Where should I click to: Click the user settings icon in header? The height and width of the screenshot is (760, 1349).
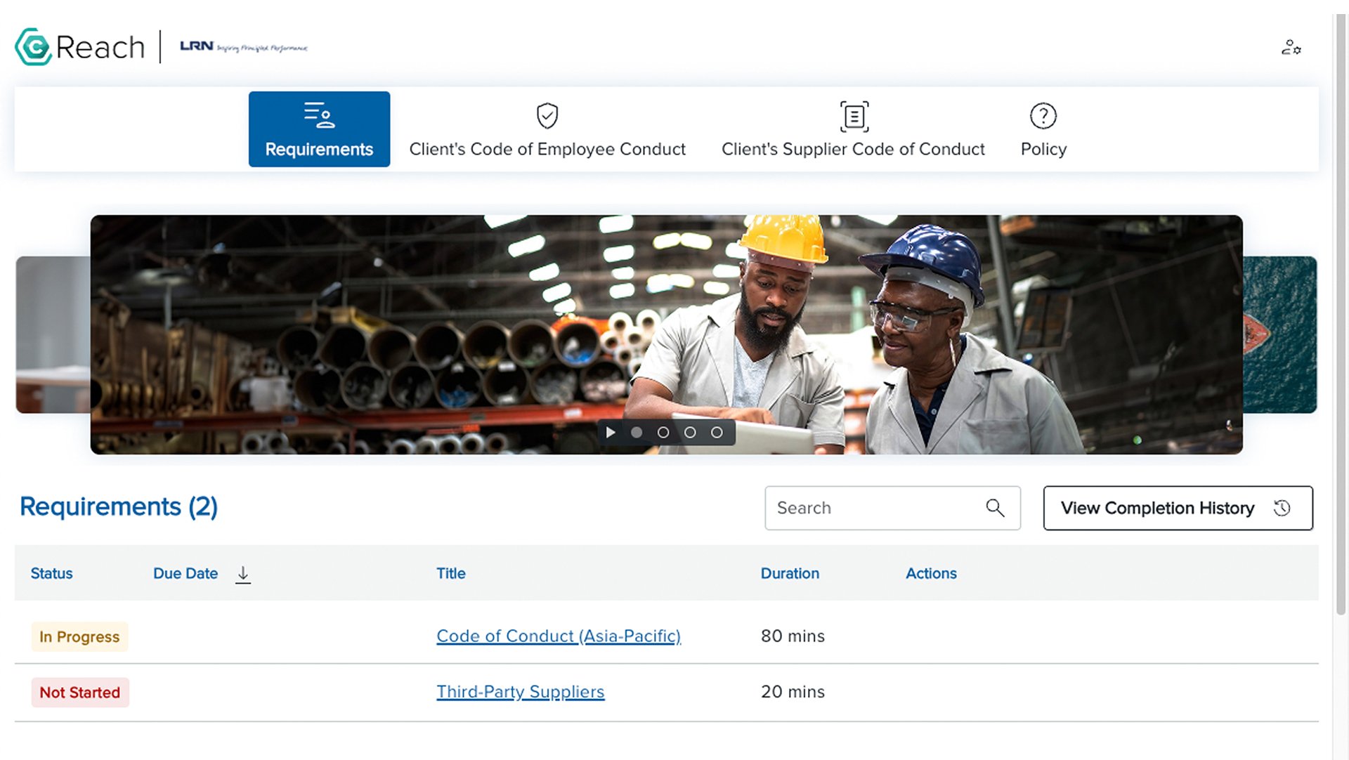1291,48
